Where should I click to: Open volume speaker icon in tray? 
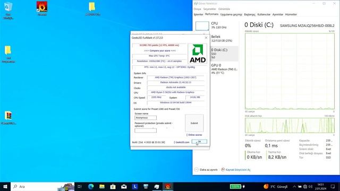tap(310, 186)
